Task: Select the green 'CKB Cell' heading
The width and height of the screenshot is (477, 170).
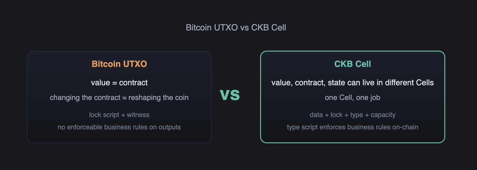Action: pos(352,64)
